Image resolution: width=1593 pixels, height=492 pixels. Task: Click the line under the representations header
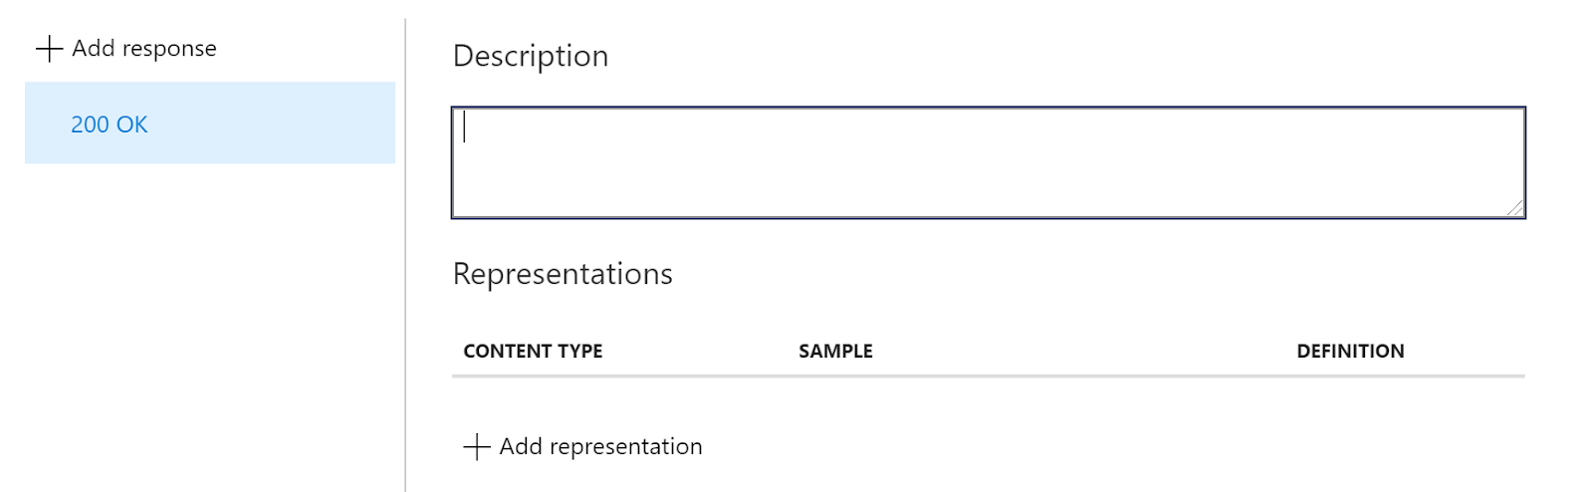pos(988,376)
